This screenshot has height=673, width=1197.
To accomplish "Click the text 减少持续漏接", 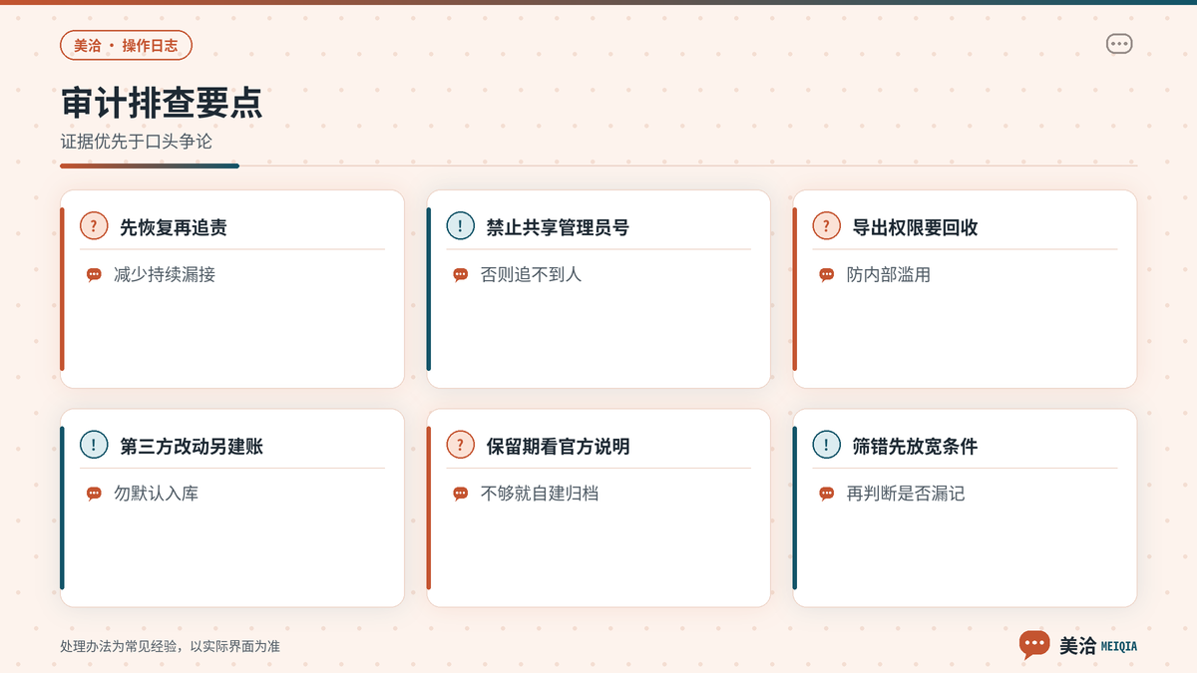I will tap(165, 274).
